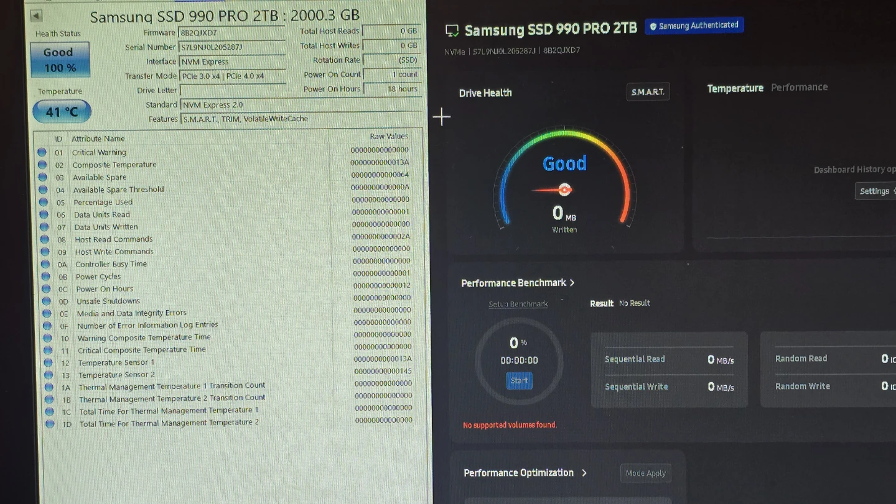Screen dimensions: 896x504
Task: Click the empty Drive Letter field
Action: [233, 90]
